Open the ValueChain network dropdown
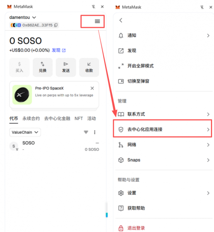 click(x=25, y=132)
